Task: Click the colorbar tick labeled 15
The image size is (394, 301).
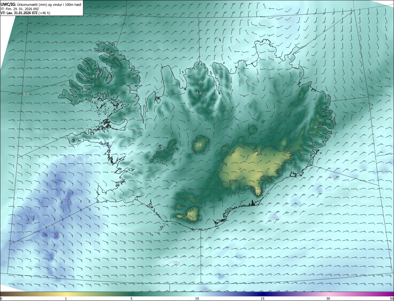Action: 263,299
